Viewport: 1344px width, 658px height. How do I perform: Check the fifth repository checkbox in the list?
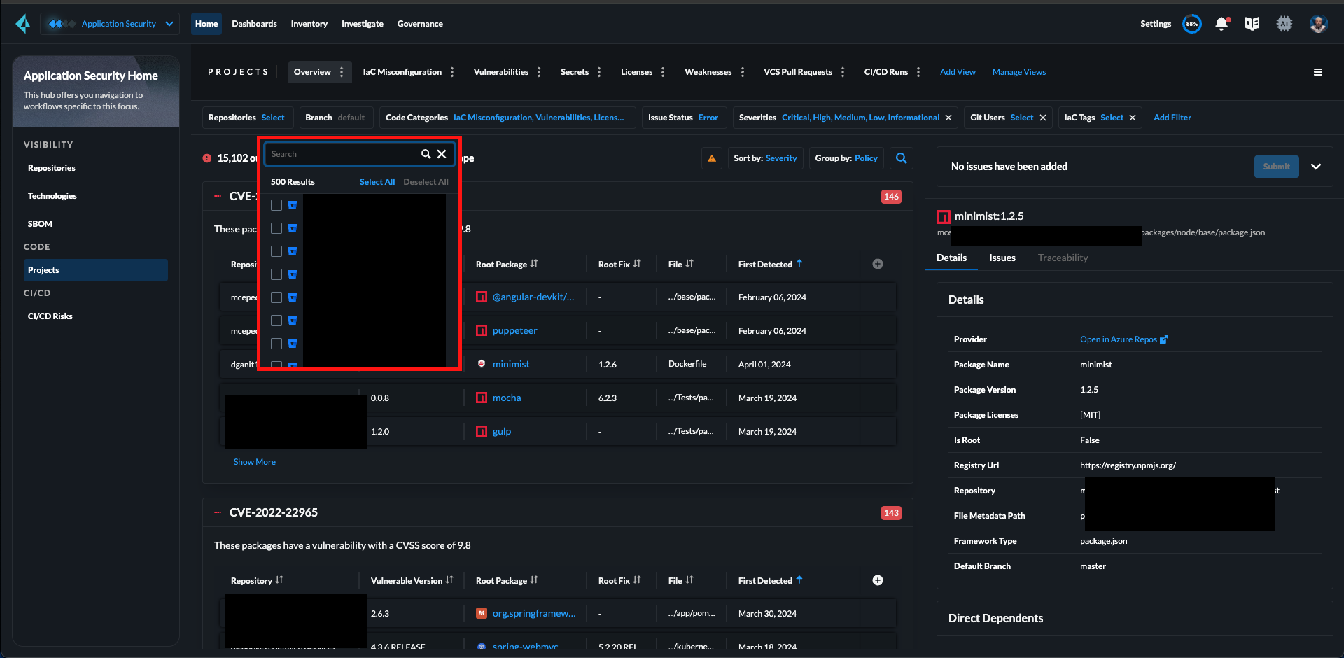tap(276, 297)
